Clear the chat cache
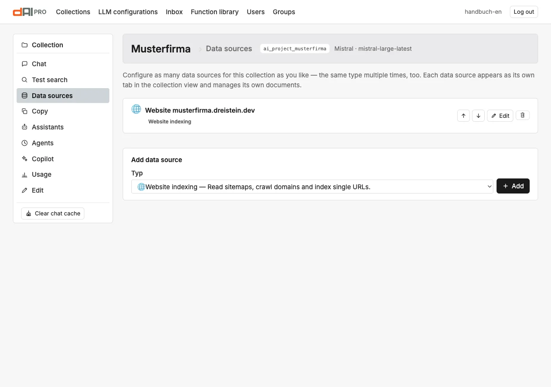The image size is (551, 387). point(53,213)
